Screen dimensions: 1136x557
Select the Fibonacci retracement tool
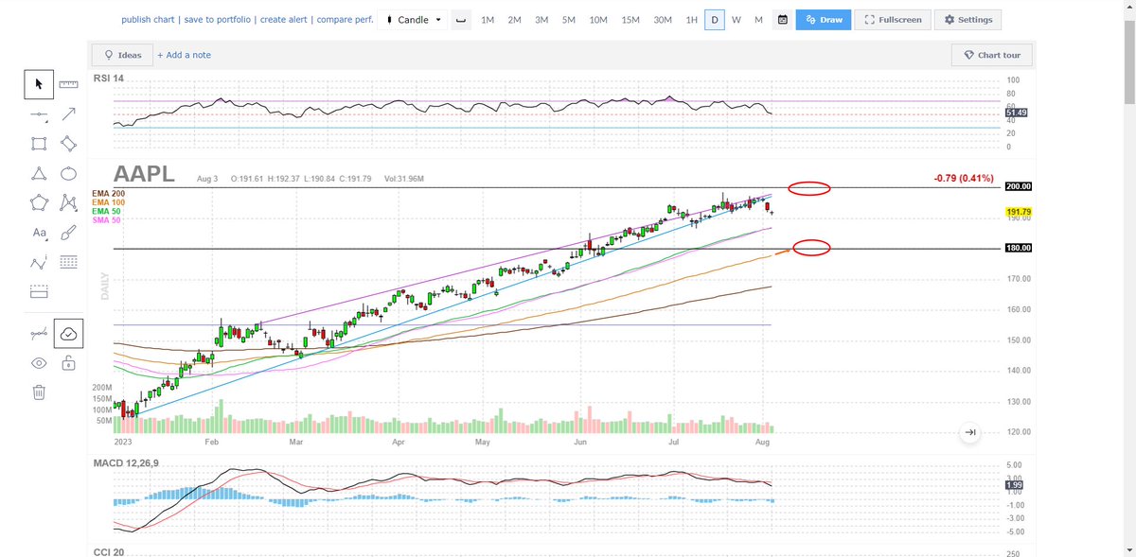pos(69,262)
